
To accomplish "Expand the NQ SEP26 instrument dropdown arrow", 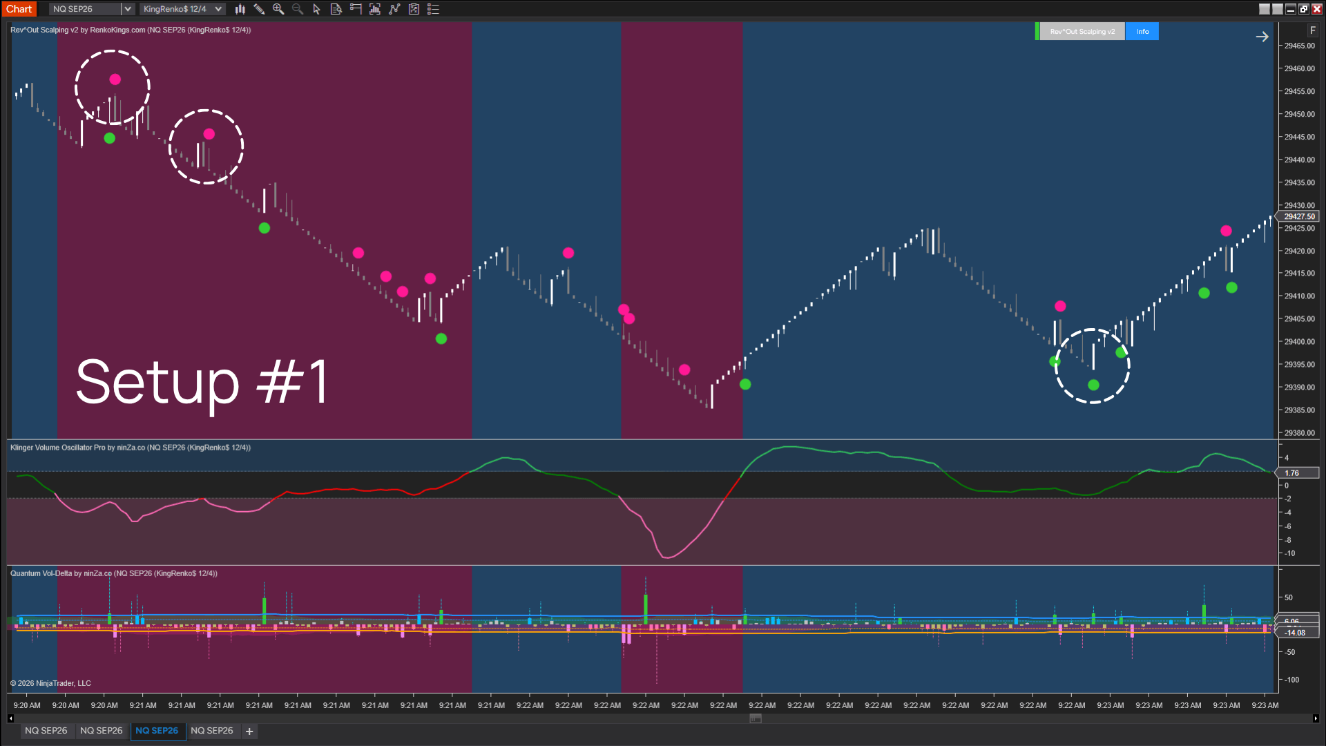I will pos(128,9).
